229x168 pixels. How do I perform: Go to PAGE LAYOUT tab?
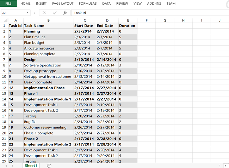pos(63,4)
